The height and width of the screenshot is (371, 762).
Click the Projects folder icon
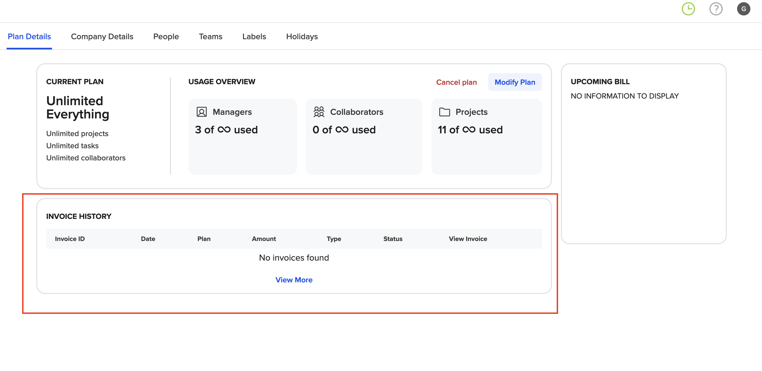(x=444, y=112)
